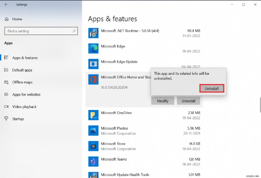This screenshot has width=261, height=178.
Task: Click the 120 MB size for Teams
Action: [194, 159]
